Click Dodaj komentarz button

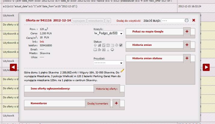point(98,103)
